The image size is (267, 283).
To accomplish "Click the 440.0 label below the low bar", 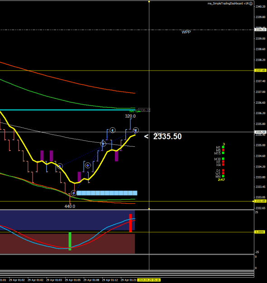I will tap(70, 206).
